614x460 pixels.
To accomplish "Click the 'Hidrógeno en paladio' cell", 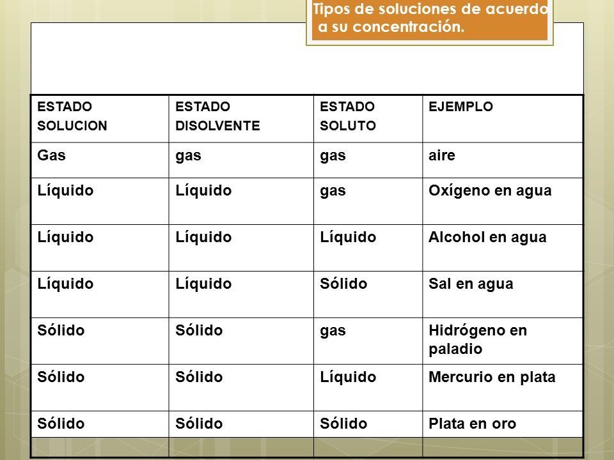I will click(503, 341).
